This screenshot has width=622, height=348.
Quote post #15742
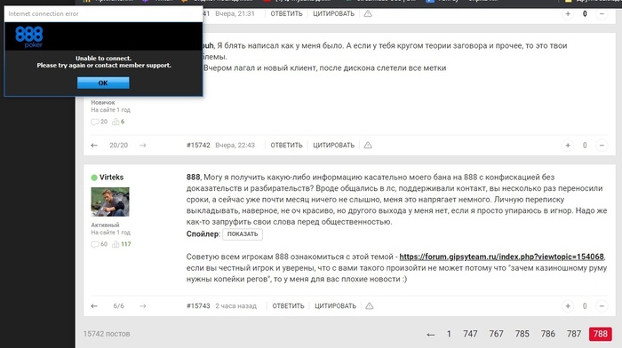tap(333, 145)
